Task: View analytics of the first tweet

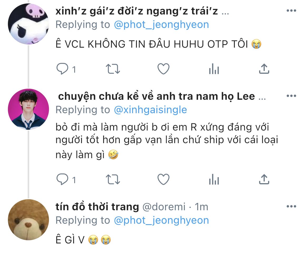Action: (x=214, y=69)
